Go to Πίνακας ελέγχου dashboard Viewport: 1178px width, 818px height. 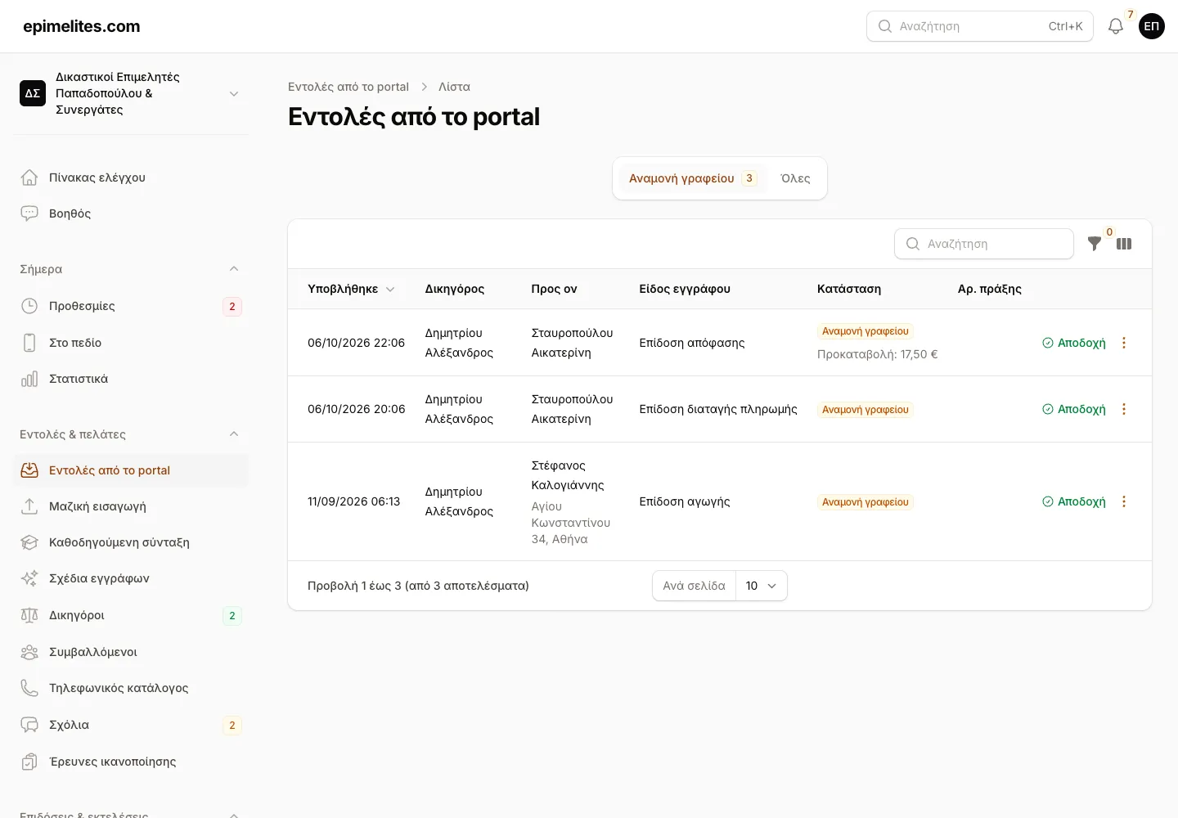[x=131, y=178]
